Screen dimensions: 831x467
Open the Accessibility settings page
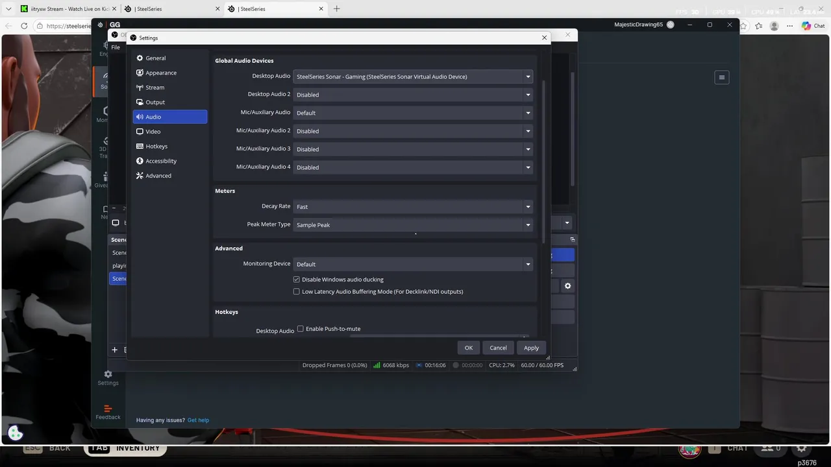pos(170,161)
